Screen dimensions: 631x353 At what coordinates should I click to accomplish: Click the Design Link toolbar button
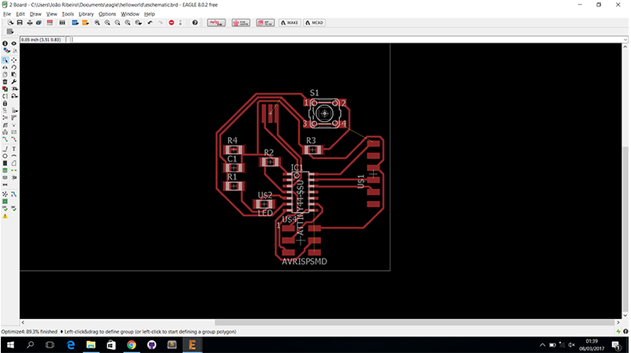click(x=216, y=23)
